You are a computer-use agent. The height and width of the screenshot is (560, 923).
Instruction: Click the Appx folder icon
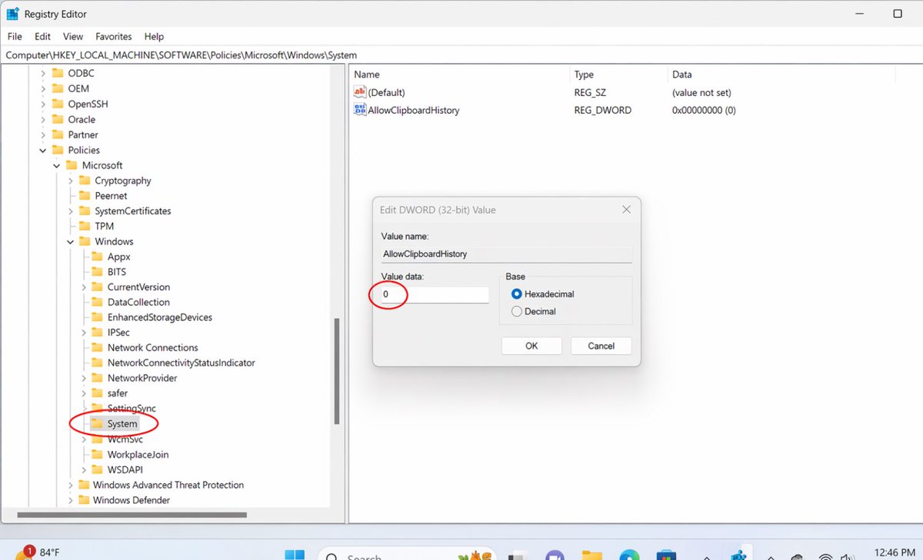97,257
